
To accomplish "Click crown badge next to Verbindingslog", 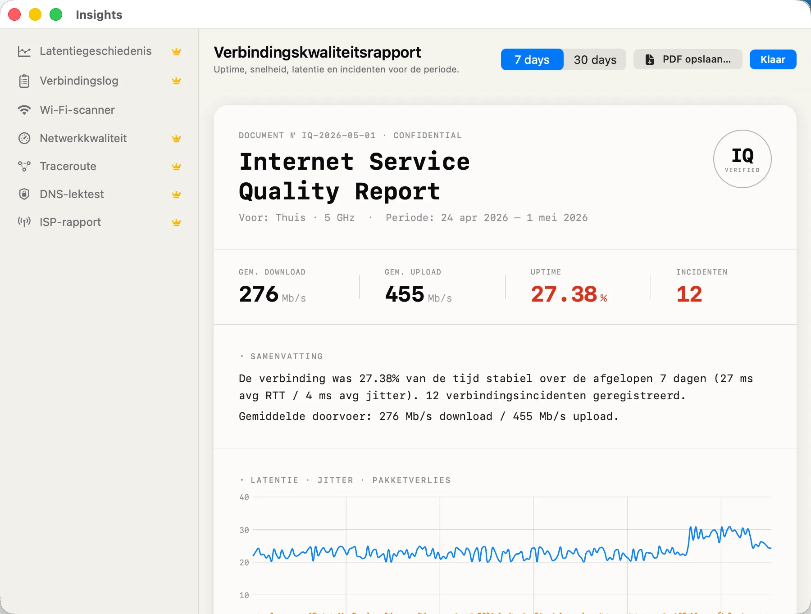I will tap(177, 81).
